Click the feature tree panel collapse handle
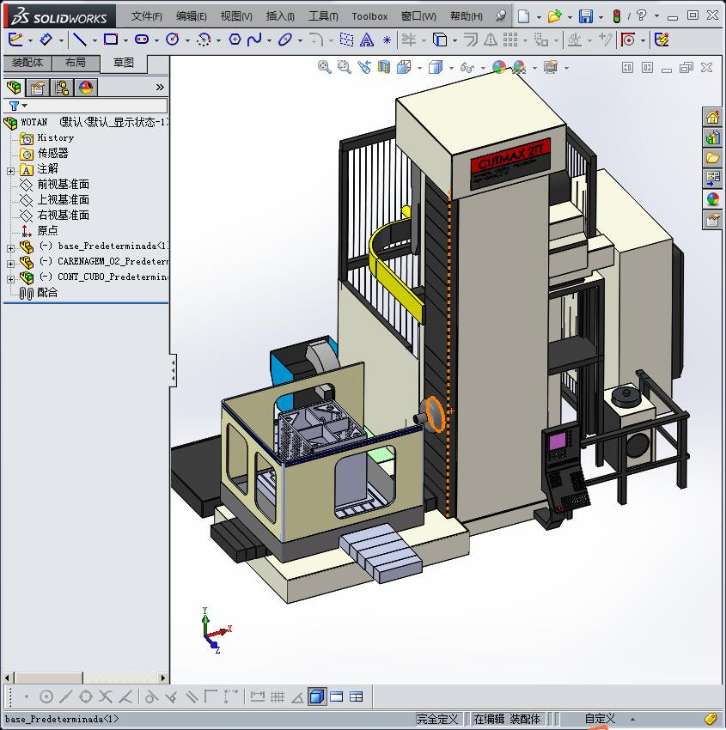This screenshot has height=730, width=726. 173,369
